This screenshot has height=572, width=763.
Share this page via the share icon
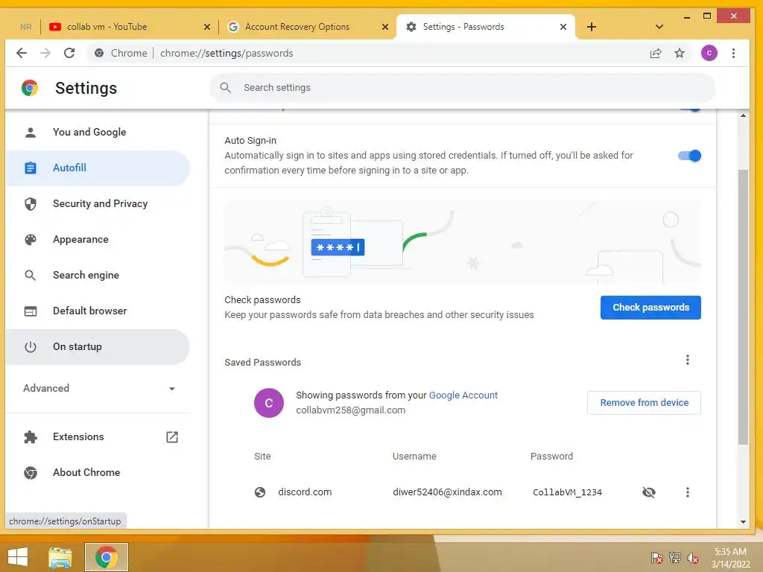(x=656, y=53)
